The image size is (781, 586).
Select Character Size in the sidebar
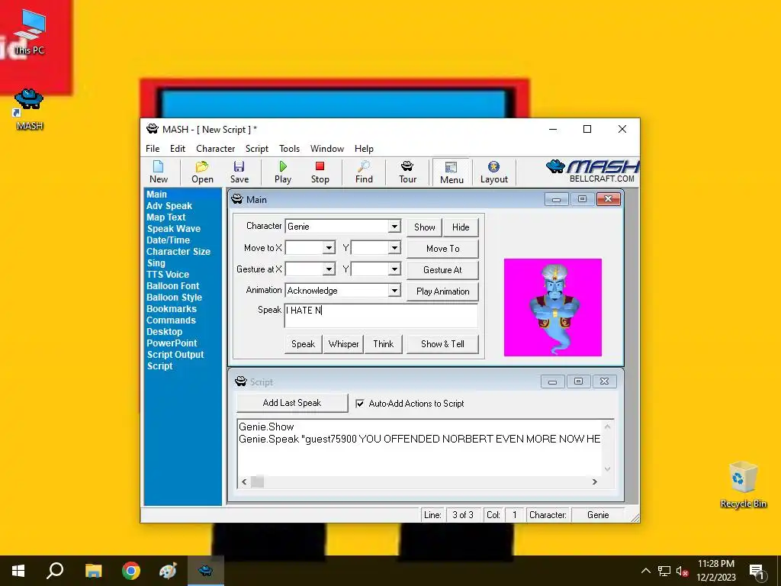(178, 252)
